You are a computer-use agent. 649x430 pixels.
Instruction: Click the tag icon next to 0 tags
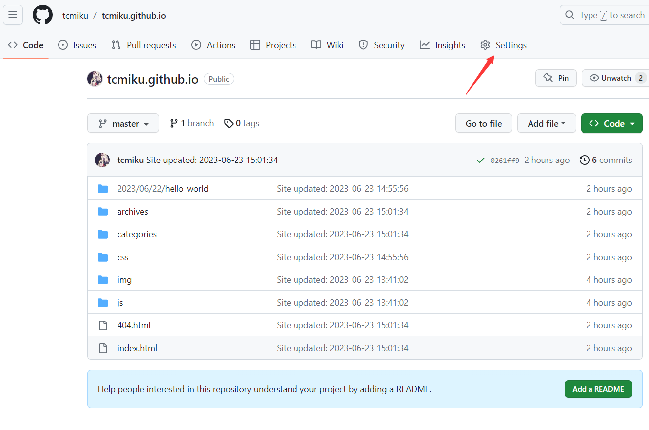[229, 123]
